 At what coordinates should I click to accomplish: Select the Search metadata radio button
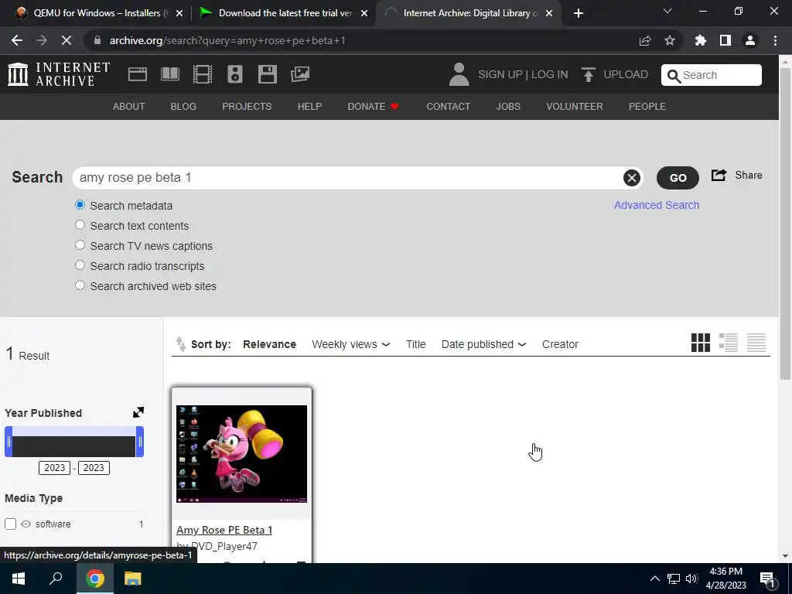pyautogui.click(x=80, y=205)
